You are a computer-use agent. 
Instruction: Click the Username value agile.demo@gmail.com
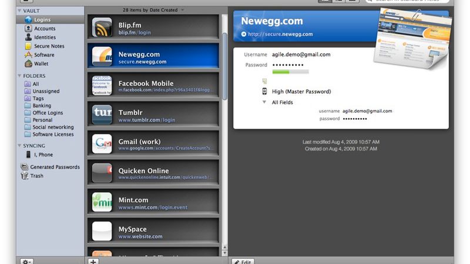(x=301, y=55)
